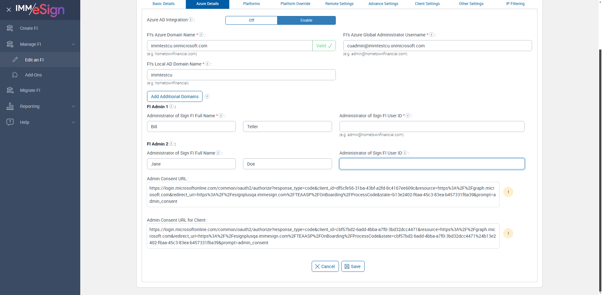Expand the Reporting menu
This screenshot has width=602, height=295.
point(73,106)
